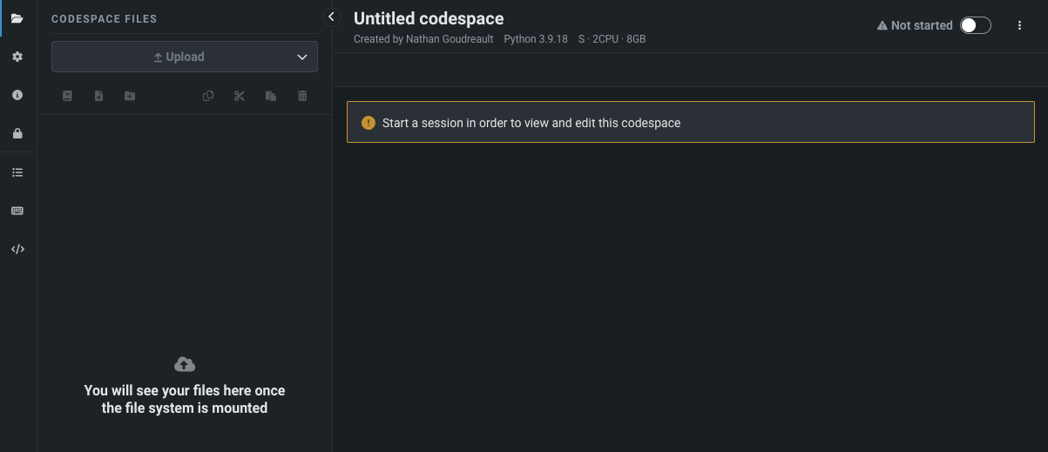
Task: Click the Upload button
Action: click(x=178, y=57)
